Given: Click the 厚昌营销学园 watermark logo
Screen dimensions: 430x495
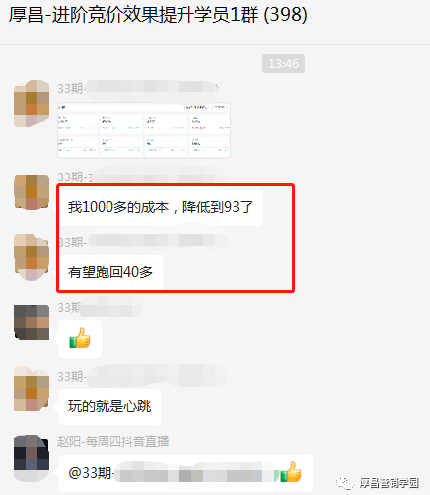Looking at the screenshot, I should tap(378, 483).
